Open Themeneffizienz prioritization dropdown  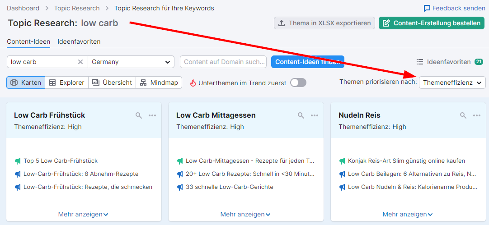coord(452,83)
